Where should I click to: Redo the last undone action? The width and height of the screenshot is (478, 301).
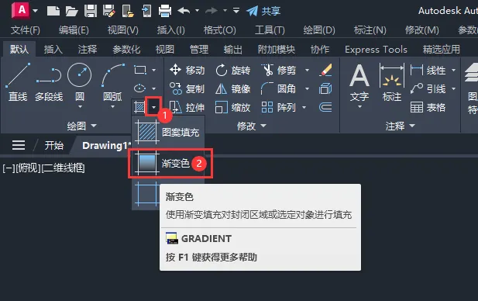point(211,11)
